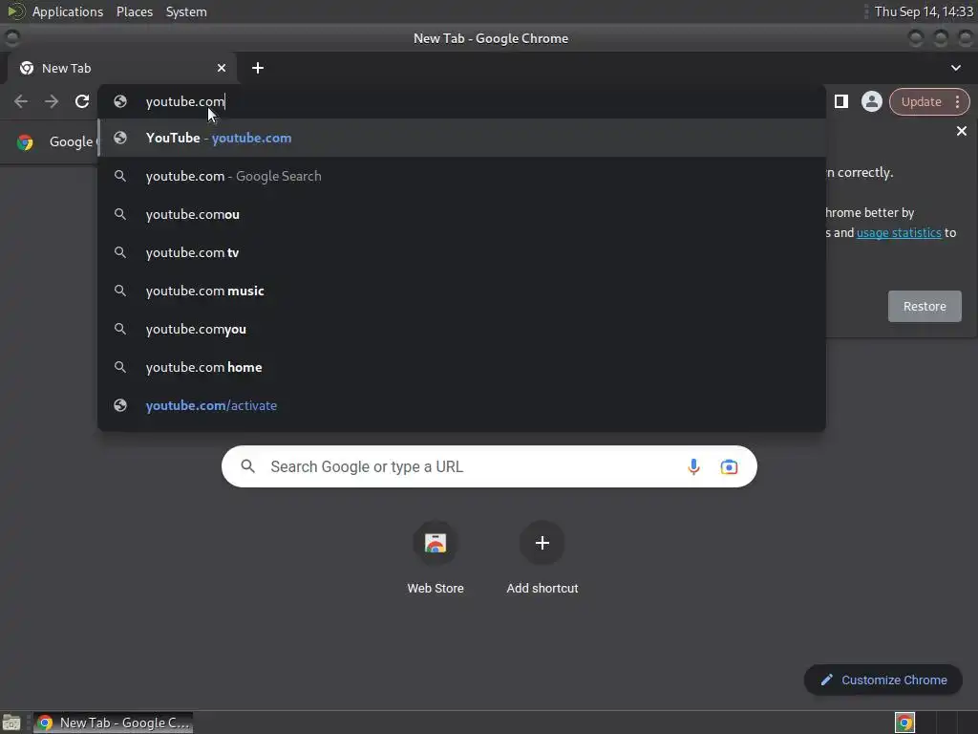Open the profile avatar icon

871,101
